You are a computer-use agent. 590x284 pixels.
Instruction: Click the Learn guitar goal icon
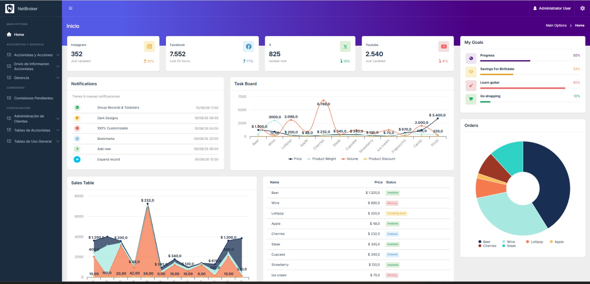(471, 85)
